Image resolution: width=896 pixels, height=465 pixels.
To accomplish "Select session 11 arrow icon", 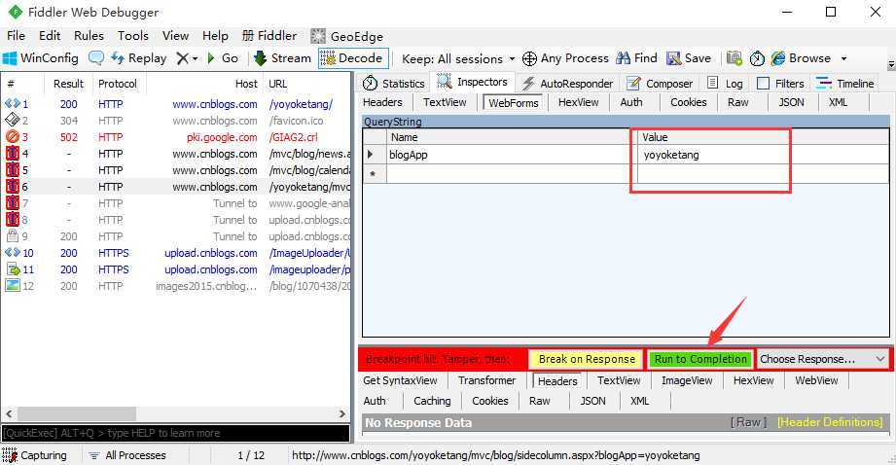I will pyautogui.click(x=13, y=269).
